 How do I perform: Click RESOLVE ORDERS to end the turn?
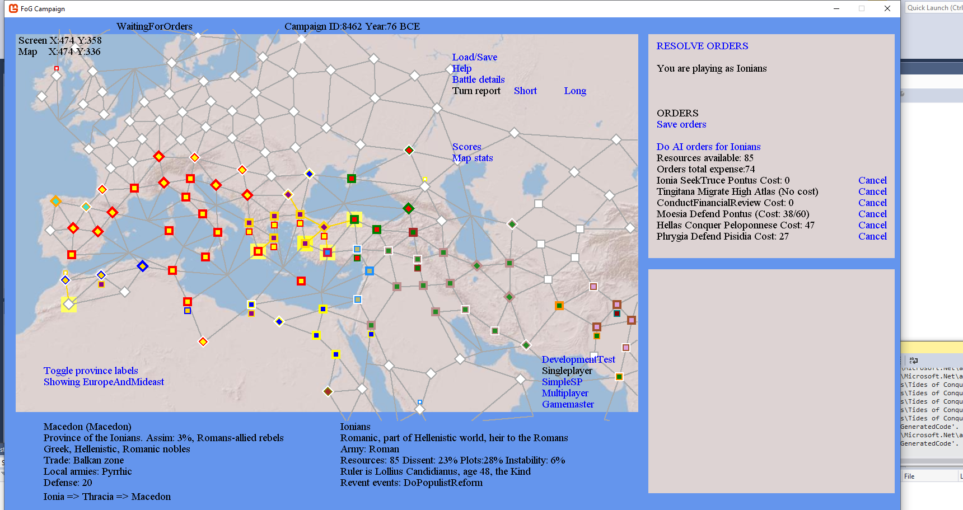point(702,46)
